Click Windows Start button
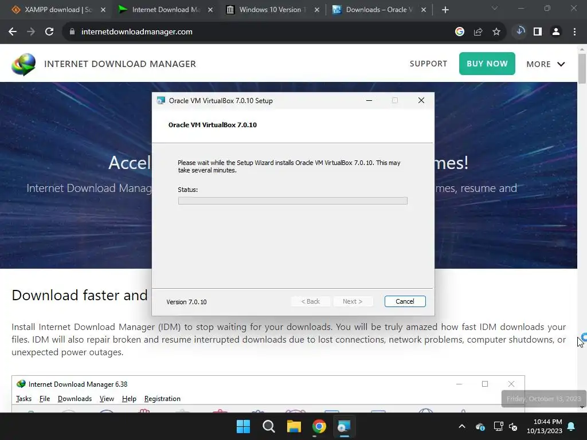 pos(243,426)
